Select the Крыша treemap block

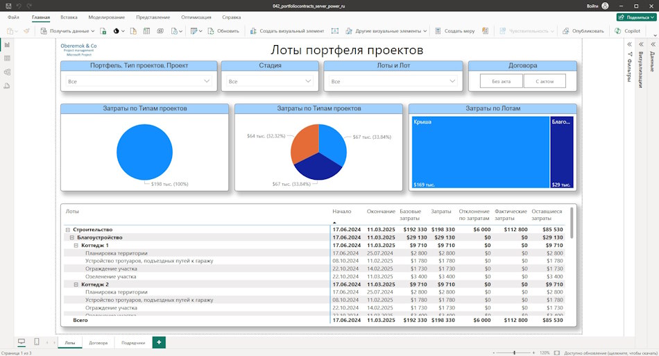coord(481,152)
